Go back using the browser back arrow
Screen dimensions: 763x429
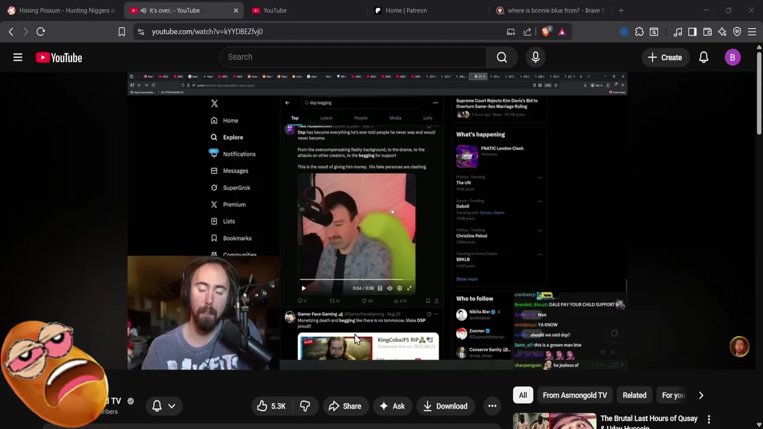[x=11, y=32]
